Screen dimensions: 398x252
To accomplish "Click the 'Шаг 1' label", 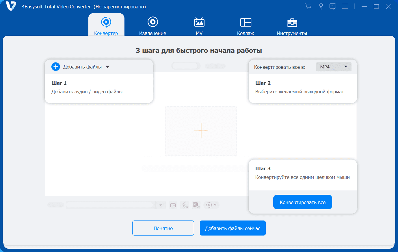I will pos(59,83).
